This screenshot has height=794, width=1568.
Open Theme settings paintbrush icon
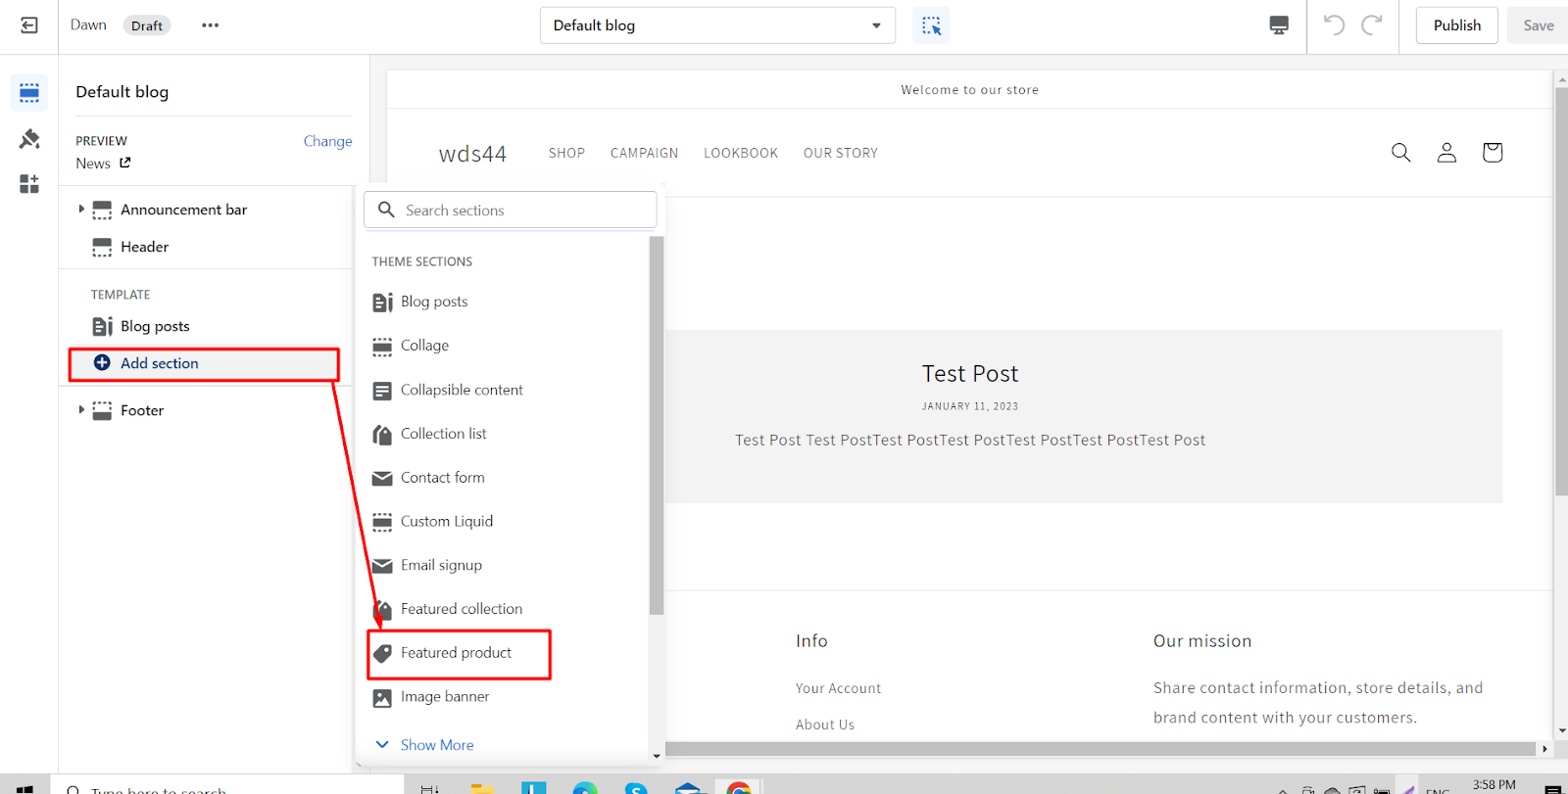click(29, 139)
